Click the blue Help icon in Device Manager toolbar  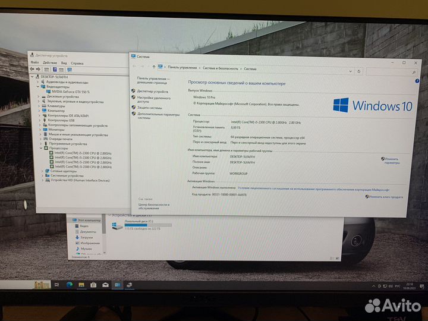55,70
